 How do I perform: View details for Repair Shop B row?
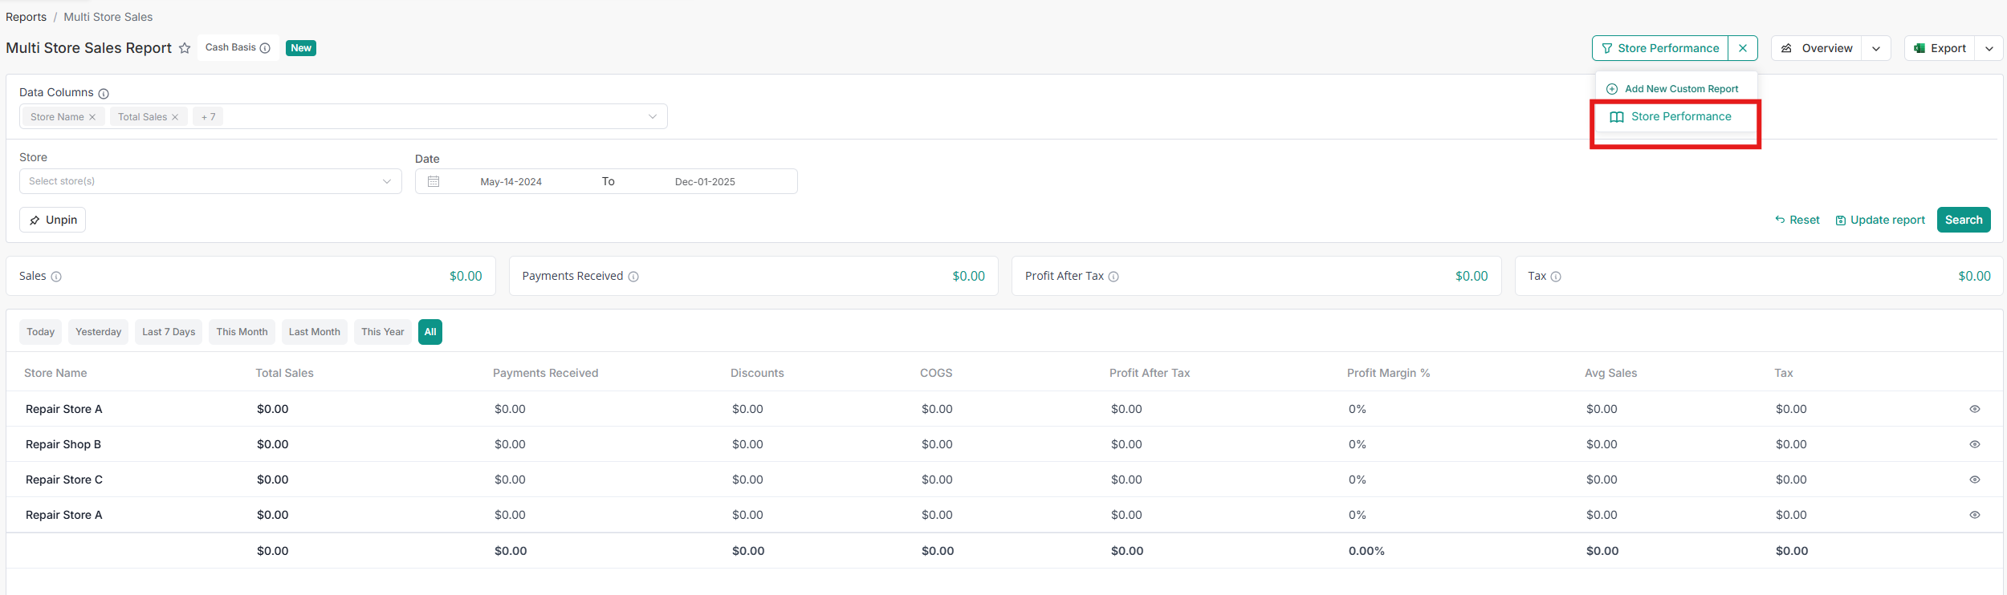[1975, 444]
